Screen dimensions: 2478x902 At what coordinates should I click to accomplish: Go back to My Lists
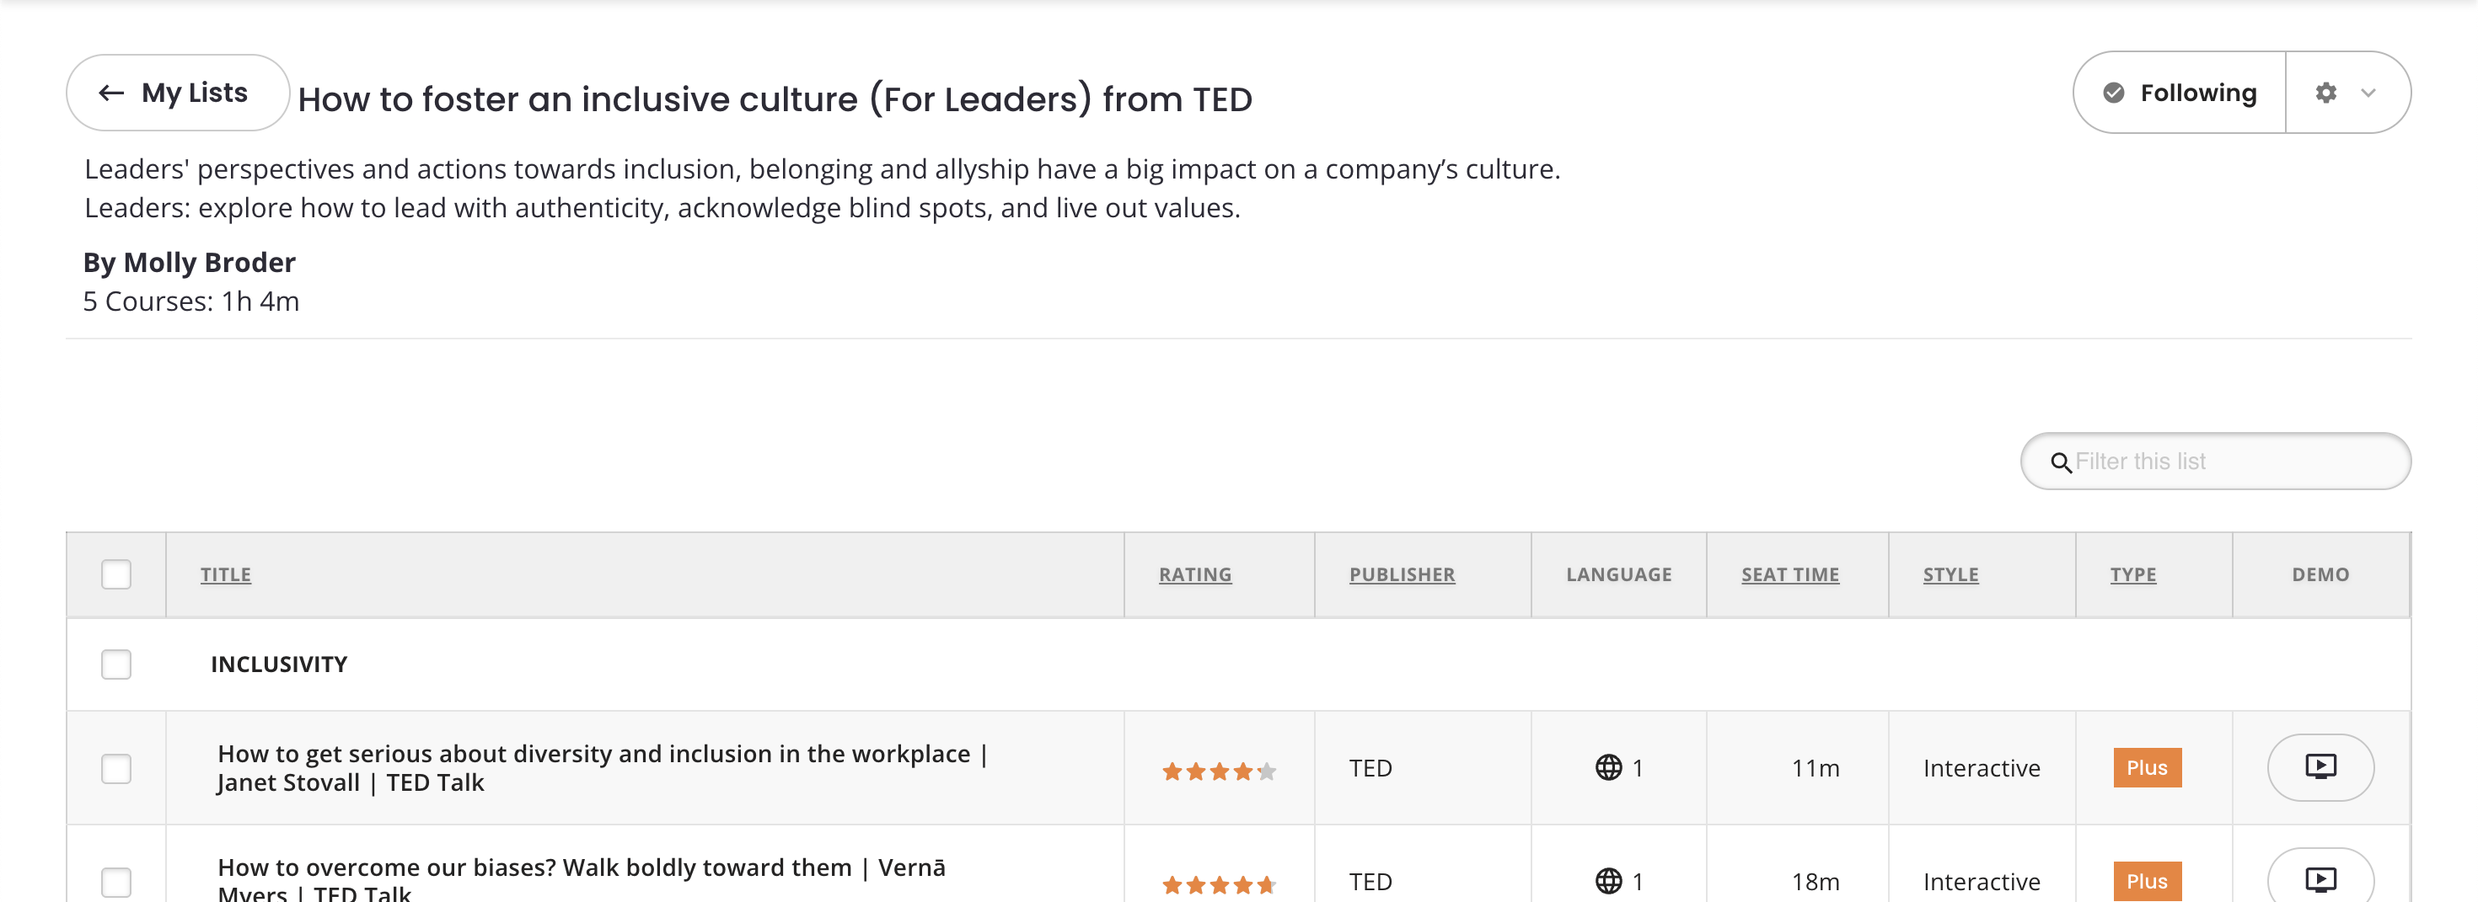click(x=177, y=93)
